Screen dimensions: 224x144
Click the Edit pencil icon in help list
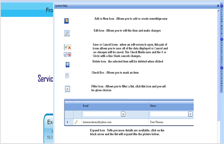pos(67,33)
